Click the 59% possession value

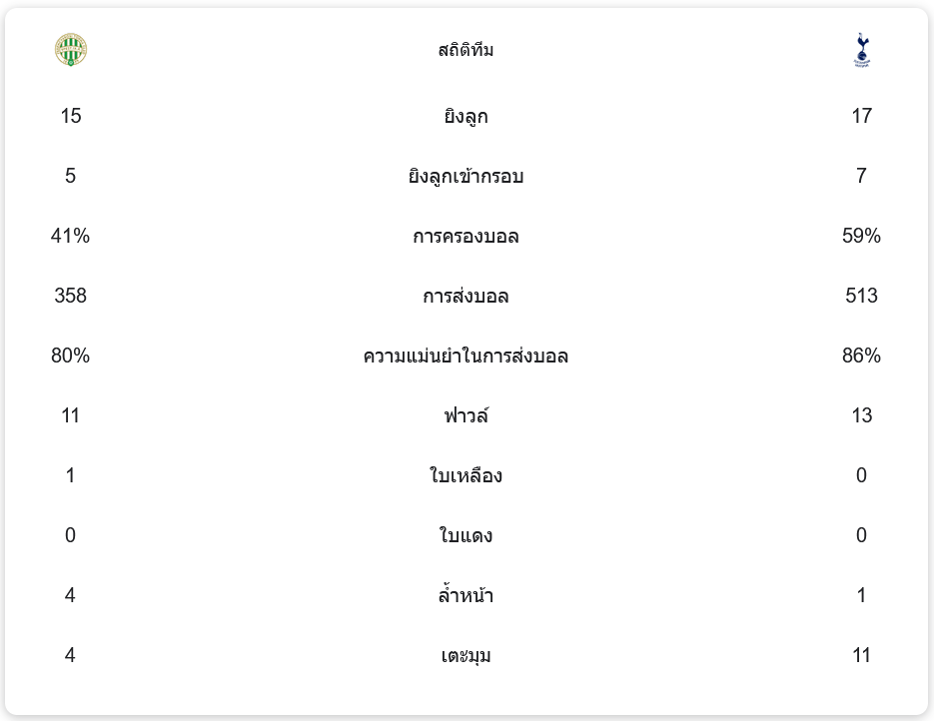pos(861,237)
